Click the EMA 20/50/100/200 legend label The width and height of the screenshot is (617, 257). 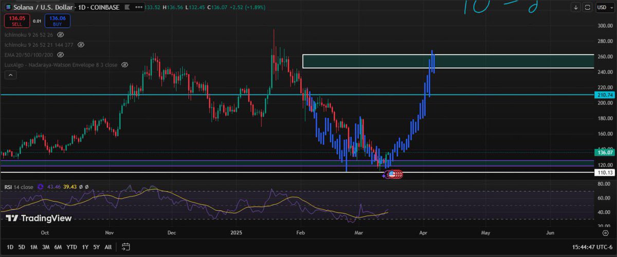click(x=29, y=54)
